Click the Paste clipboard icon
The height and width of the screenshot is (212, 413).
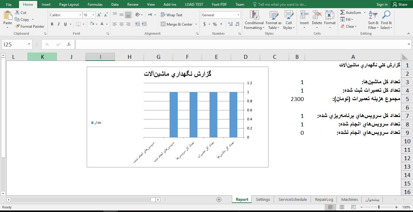[8, 15]
